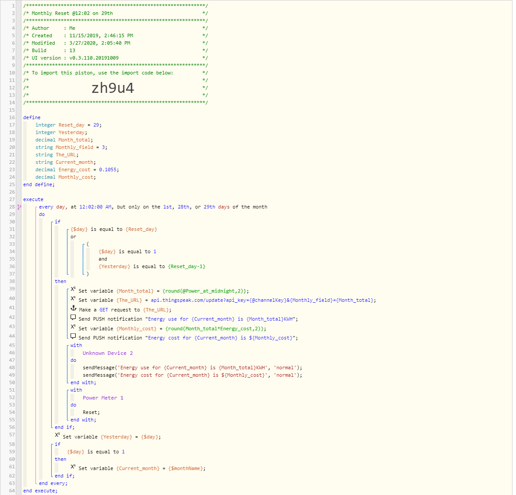Click the branch icon beside line 28
Image resolution: width=516 pixels, height=495 pixels.
coord(19,207)
